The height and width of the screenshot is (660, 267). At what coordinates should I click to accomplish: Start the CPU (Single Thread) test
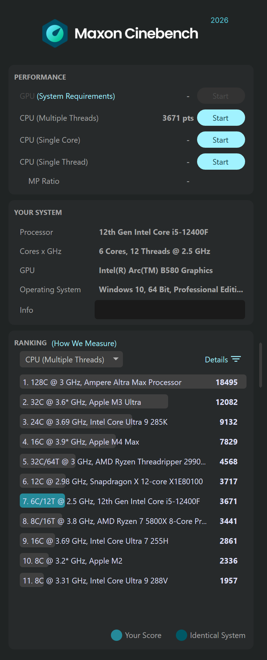(x=221, y=162)
